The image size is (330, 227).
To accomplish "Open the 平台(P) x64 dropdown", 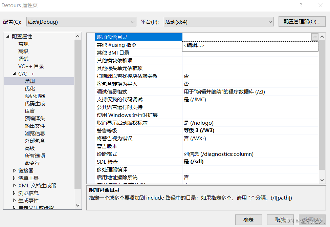I will (x=219, y=22).
